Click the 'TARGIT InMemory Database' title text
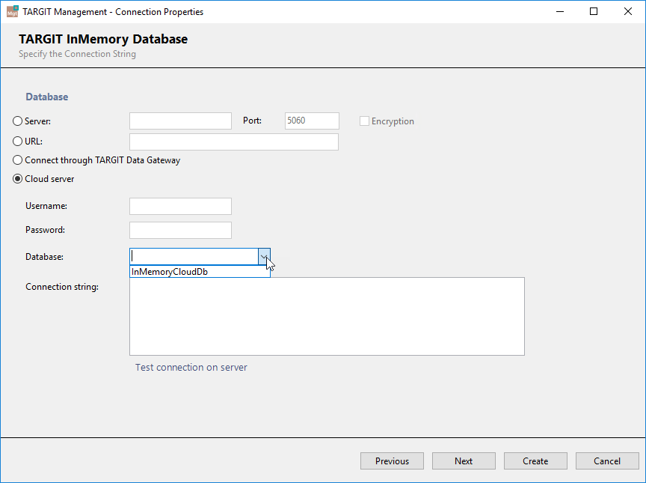This screenshot has width=646, height=483. coord(103,39)
